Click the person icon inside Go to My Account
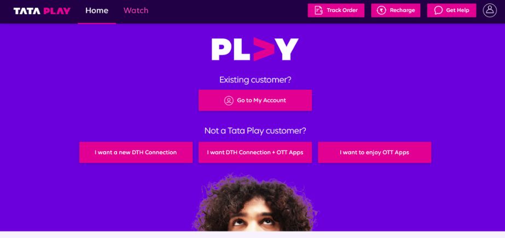 click(229, 101)
